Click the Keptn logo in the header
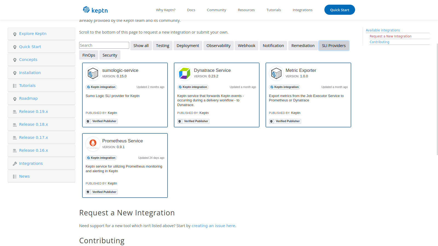This screenshot has width=438, height=246. pyautogui.click(x=95, y=10)
